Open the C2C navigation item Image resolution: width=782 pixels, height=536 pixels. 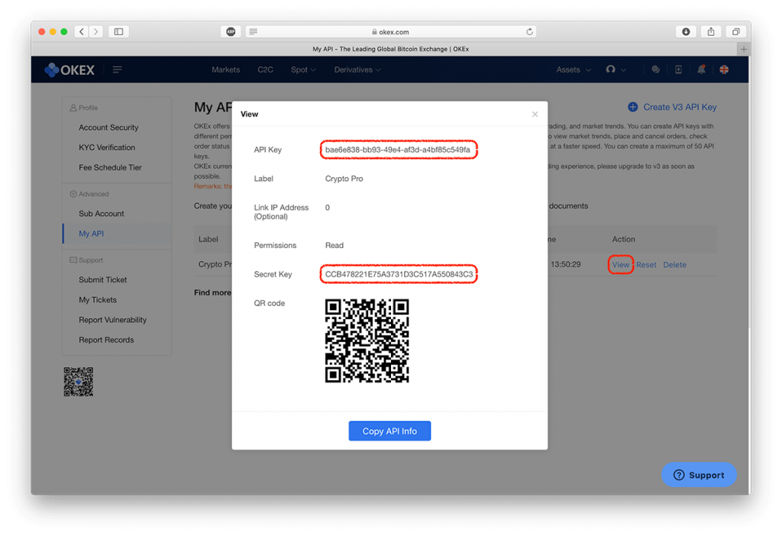265,69
